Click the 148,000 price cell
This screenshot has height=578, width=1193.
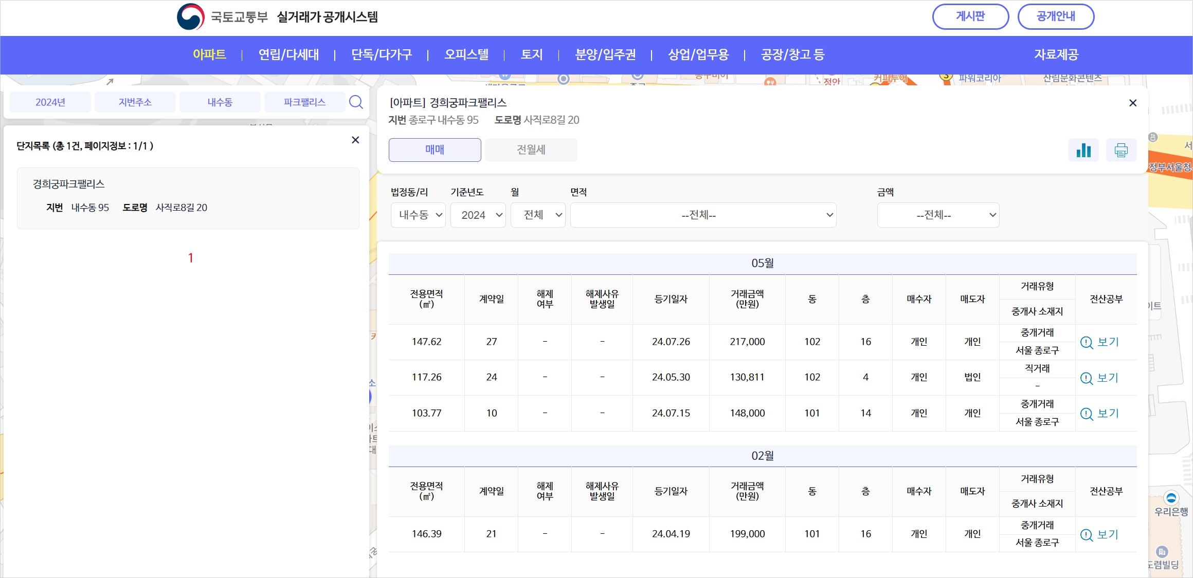click(747, 414)
